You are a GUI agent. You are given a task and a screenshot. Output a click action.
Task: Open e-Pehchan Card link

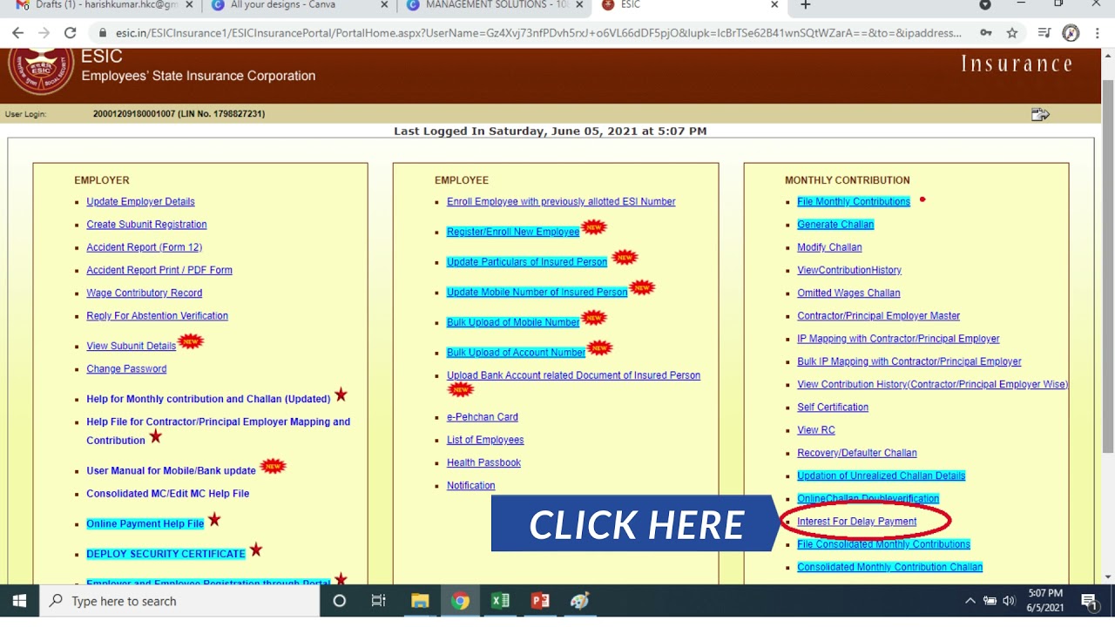[x=483, y=417]
